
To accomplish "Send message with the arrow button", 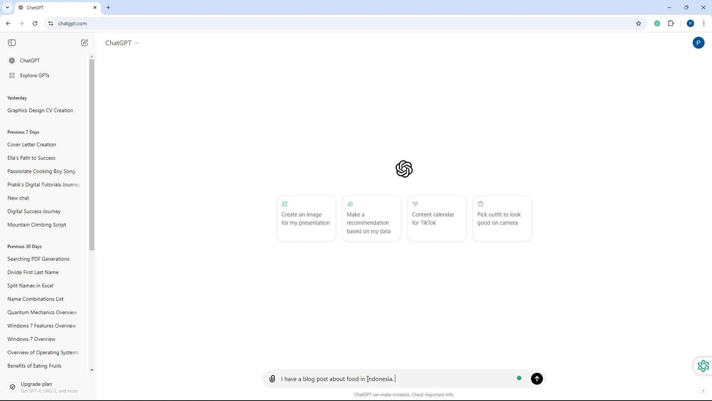I will [537, 379].
